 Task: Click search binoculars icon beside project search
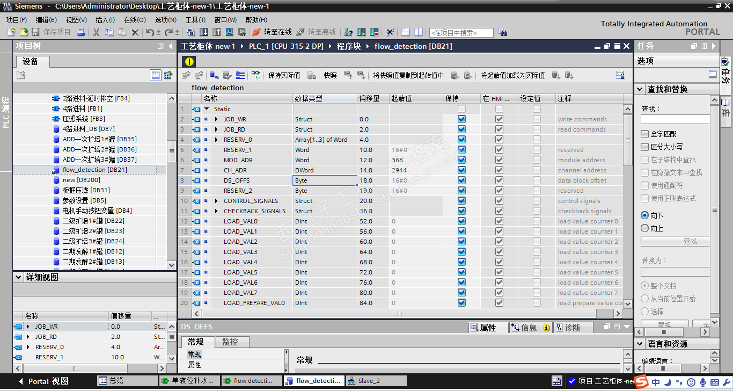[503, 32]
